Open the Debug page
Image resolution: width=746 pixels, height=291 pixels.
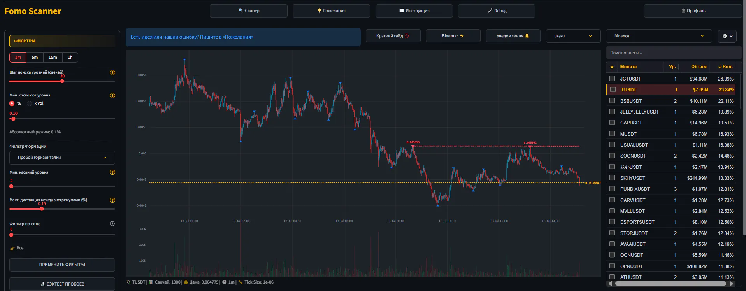(497, 11)
